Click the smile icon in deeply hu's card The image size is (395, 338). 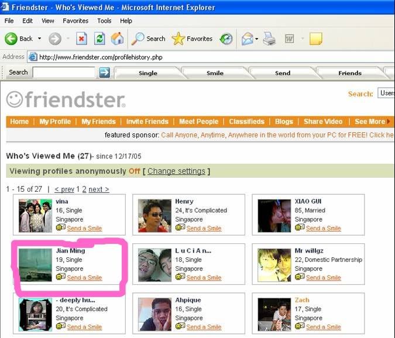61,326
